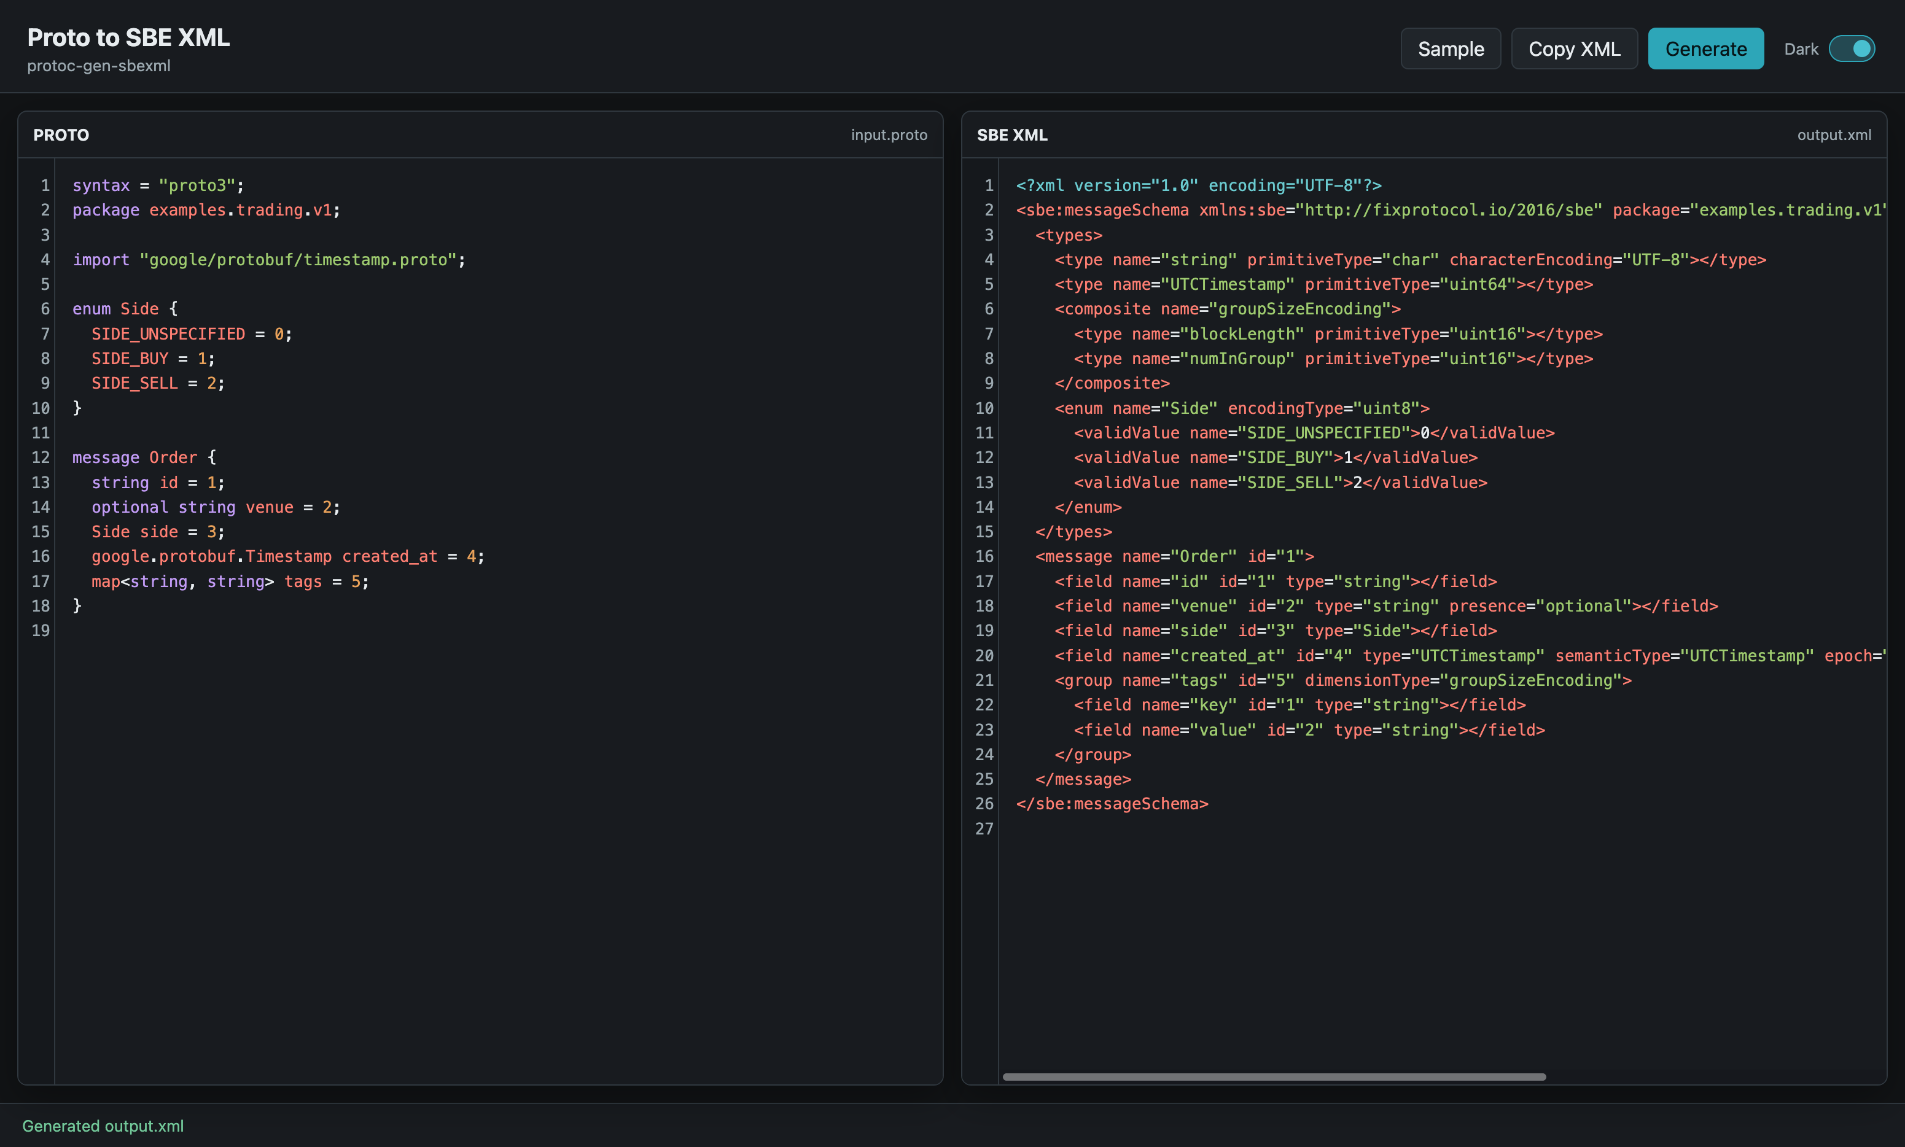Click the 'Generated output.xml' status message
The image size is (1905, 1147).
pos(103,1126)
